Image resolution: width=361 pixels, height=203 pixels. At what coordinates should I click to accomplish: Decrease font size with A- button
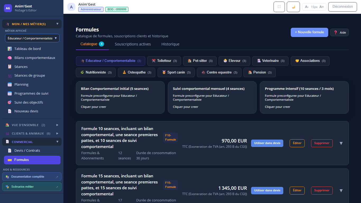307,7
